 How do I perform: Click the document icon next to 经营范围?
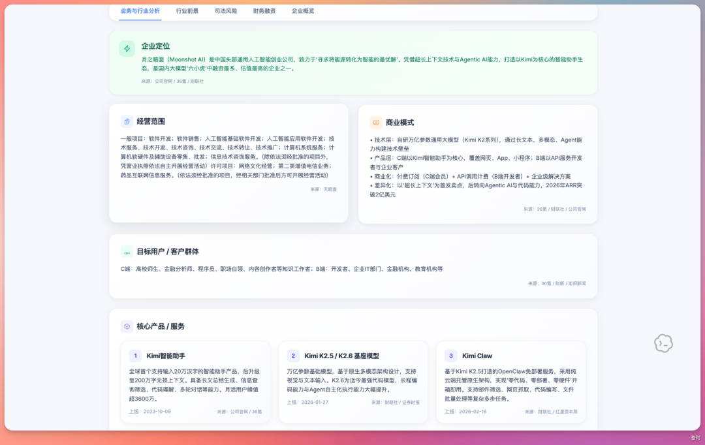(x=127, y=121)
